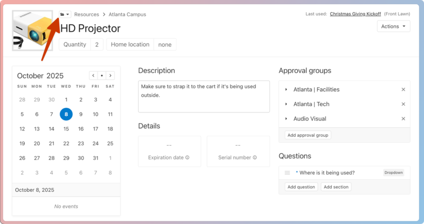Go to next month in calendar

[110, 76]
